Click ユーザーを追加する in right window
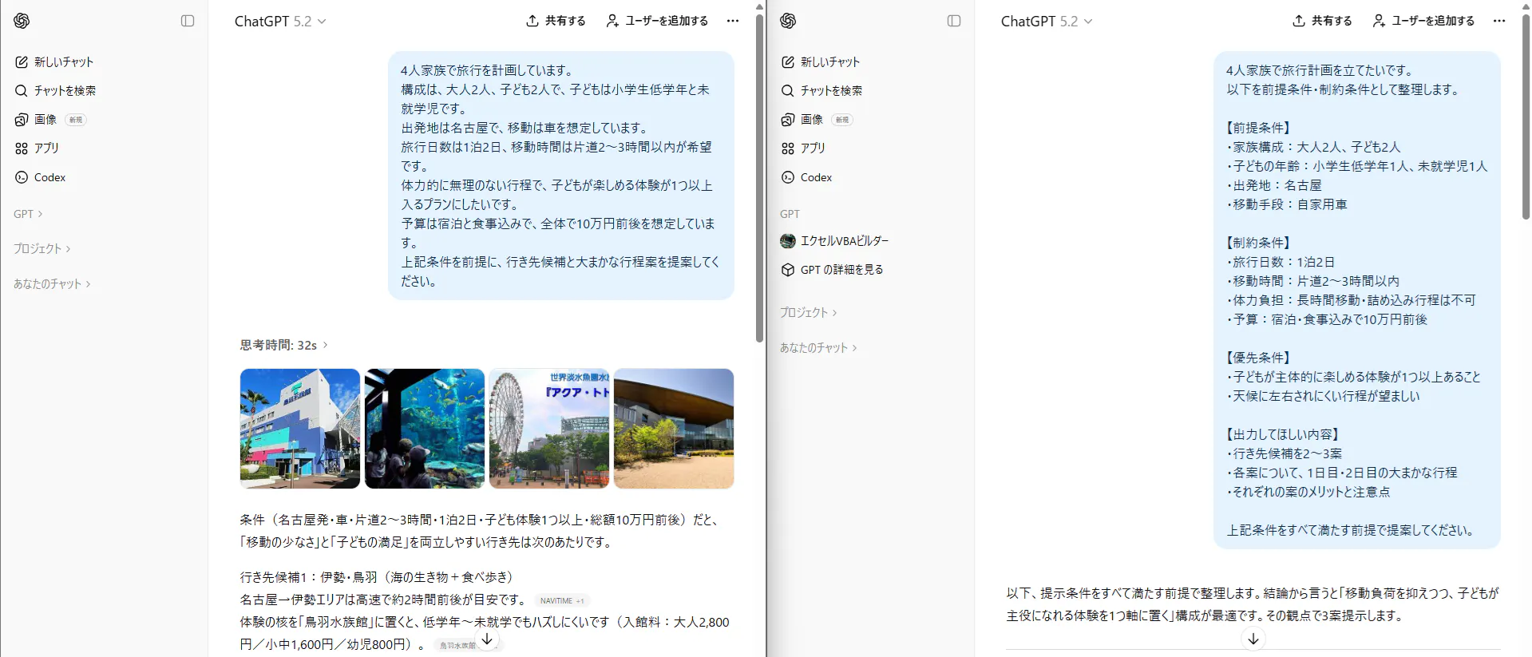Viewport: 1532px width, 657px height. click(x=1423, y=21)
